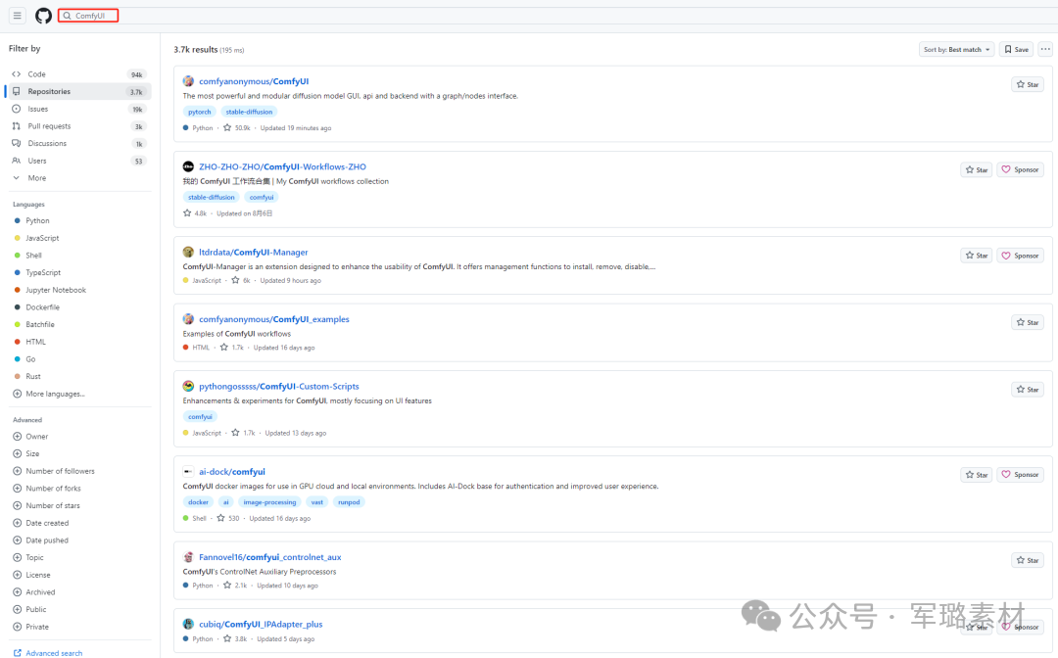The width and height of the screenshot is (1058, 658).
Task: Filter by Go language
Action: (30, 359)
